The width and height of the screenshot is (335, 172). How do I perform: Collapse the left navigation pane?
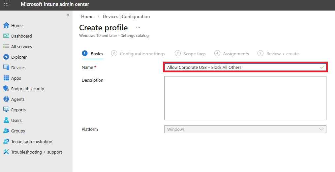pyautogui.click(x=68, y=15)
